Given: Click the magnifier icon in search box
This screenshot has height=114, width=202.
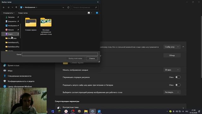Looking at the screenshot, I should click(x=96, y=8).
